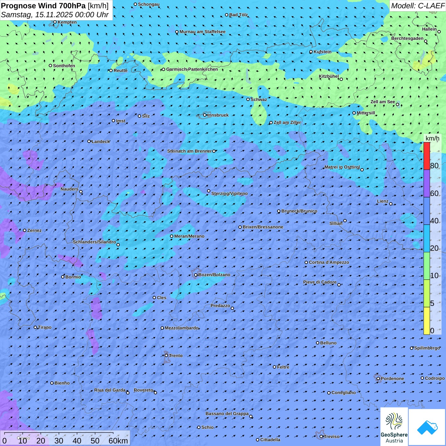This screenshot has height=446, width=446.
Task: Click the Mittersill town label
Action: [366, 113]
